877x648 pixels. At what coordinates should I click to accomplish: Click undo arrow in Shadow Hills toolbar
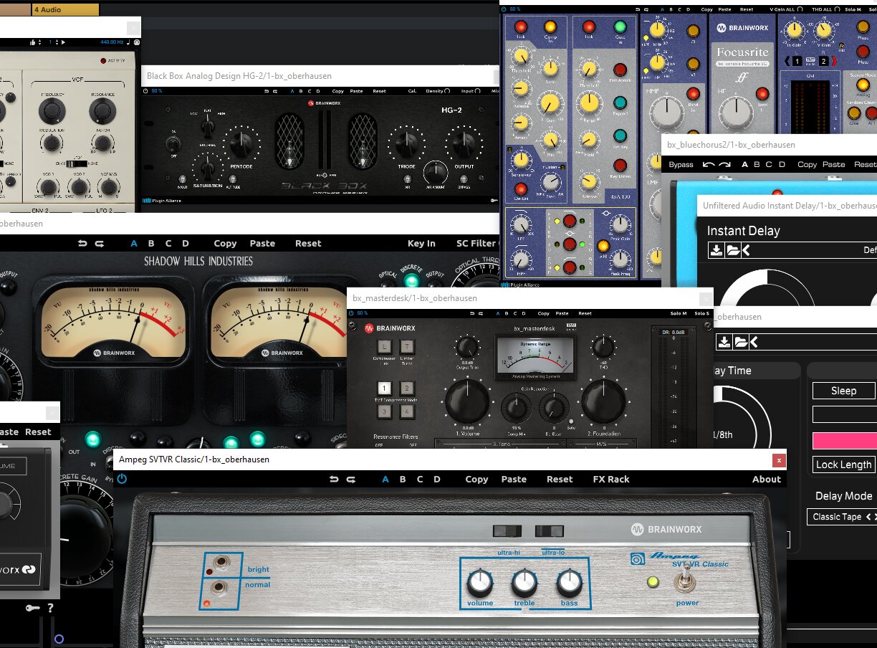click(82, 244)
